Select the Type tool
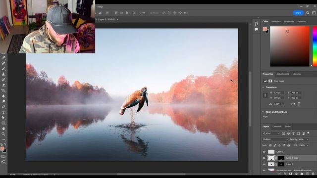317x178 pixels. tap(3, 112)
